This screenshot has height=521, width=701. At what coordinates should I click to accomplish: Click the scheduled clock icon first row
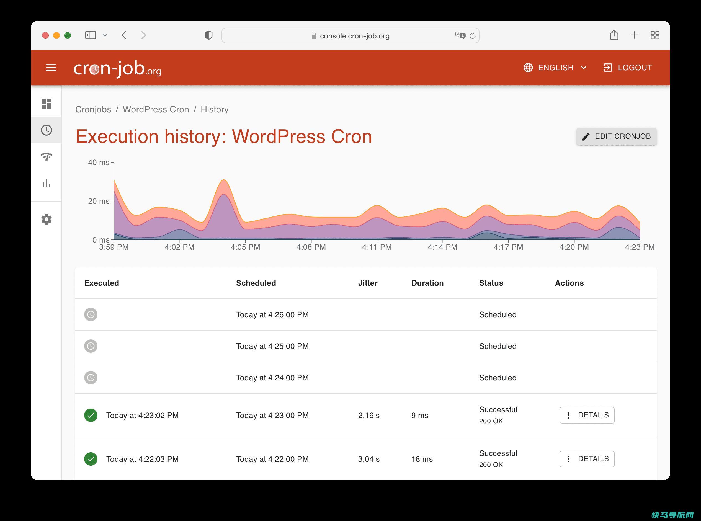90,314
